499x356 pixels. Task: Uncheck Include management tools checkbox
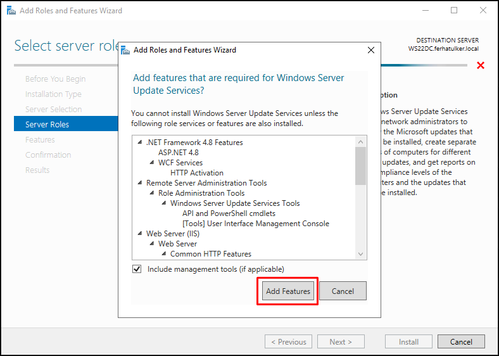[x=137, y=269]
